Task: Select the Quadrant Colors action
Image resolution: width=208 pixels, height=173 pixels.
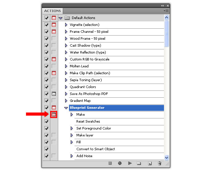Action: coord(116,87)
